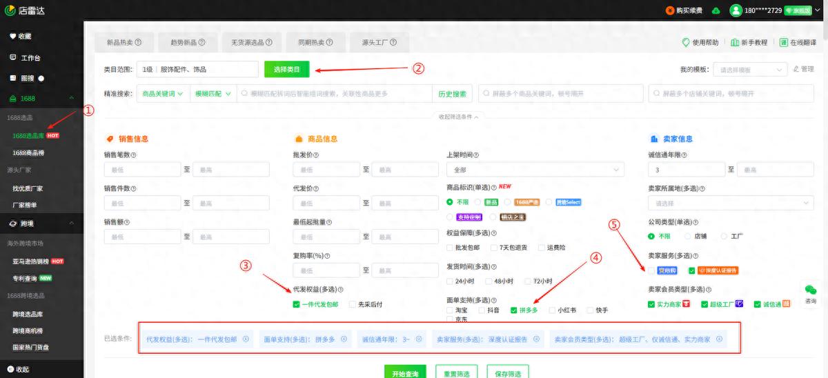This screenshot has height=378, width=828.
Task: Open 使用帮助 help in top right
Action: [x=700, y=43]
